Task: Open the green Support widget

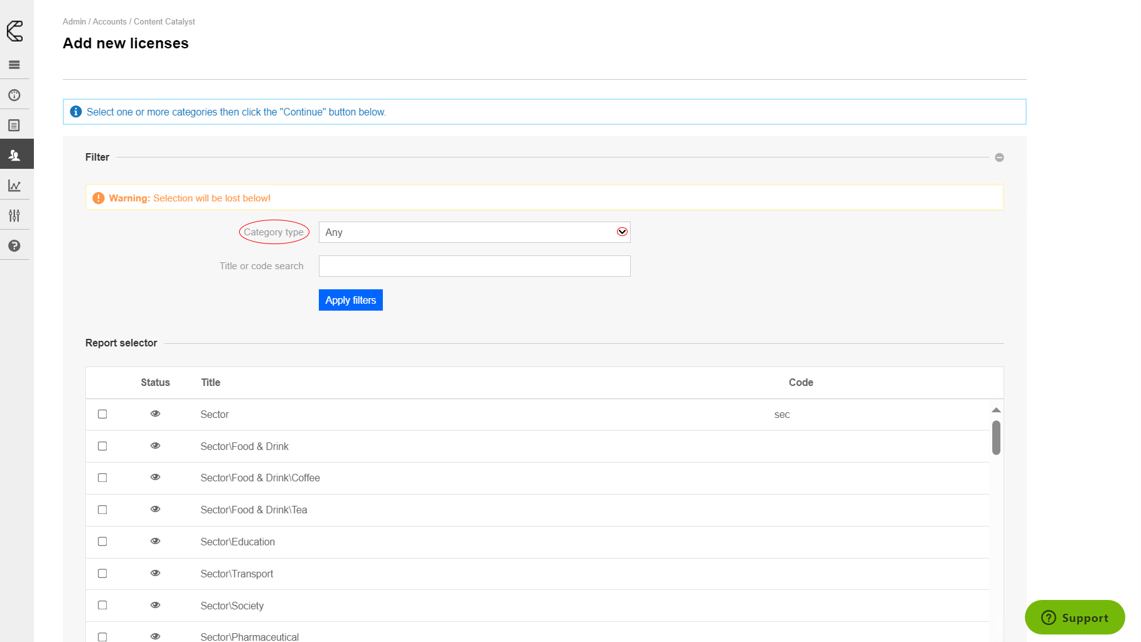Action: [1074, 618]
